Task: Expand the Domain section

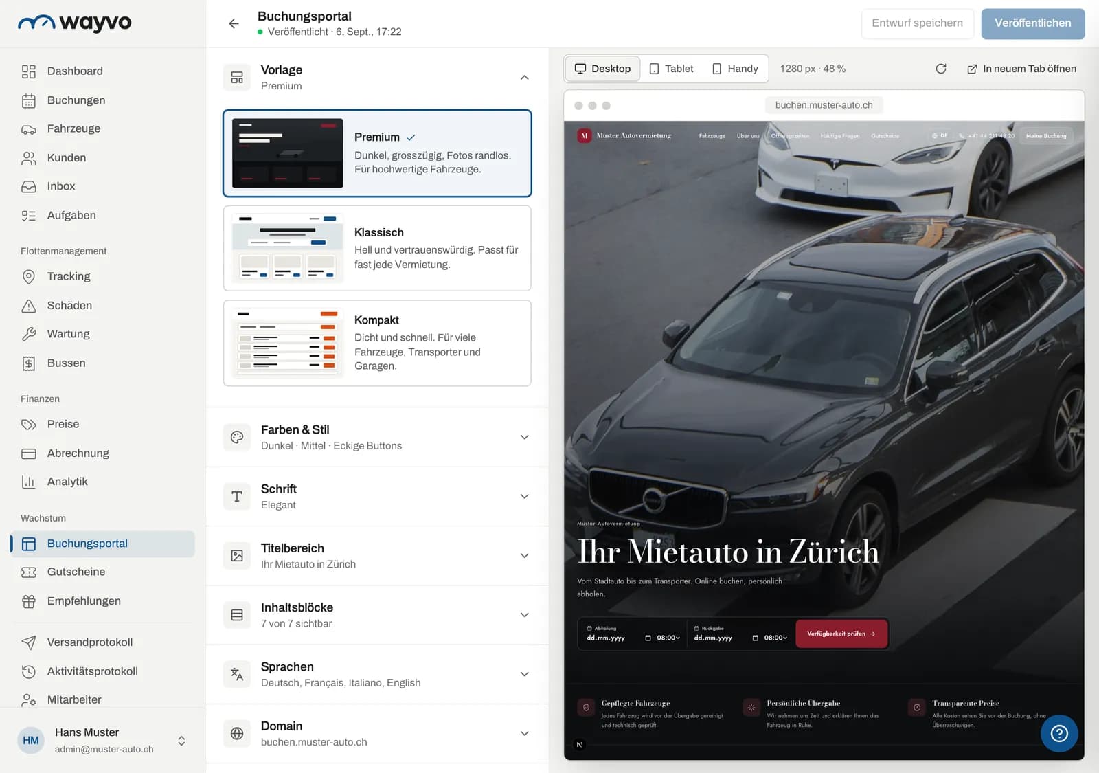Action: 377,733
